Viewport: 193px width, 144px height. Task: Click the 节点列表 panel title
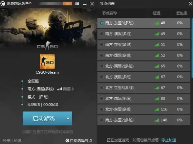pos(107,3)
